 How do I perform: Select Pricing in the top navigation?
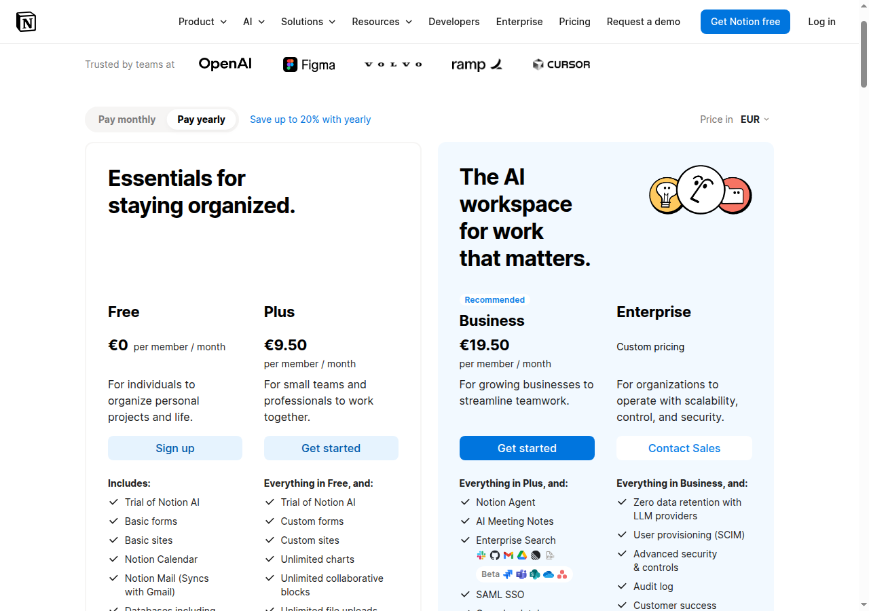click(x=575, y=22)
